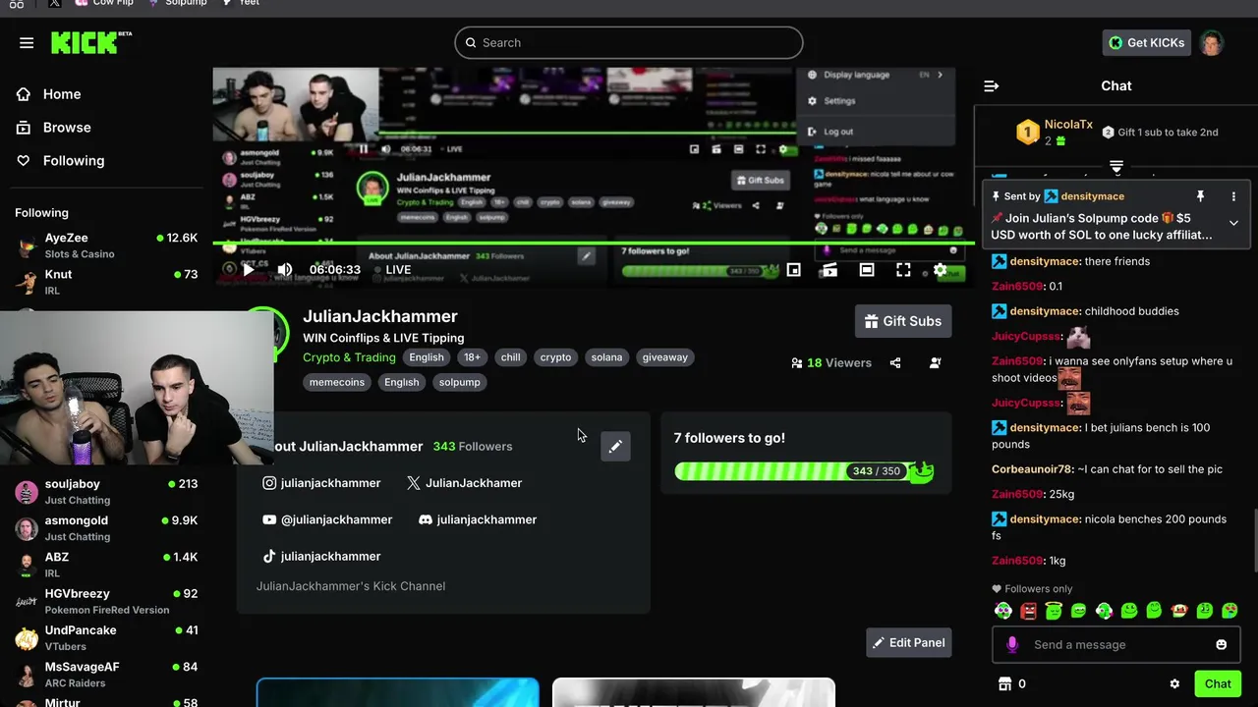The image size is (1258, 707).
Task: Insert the red angry emote
Action: pyautogui.click(x=1028, y=611)
